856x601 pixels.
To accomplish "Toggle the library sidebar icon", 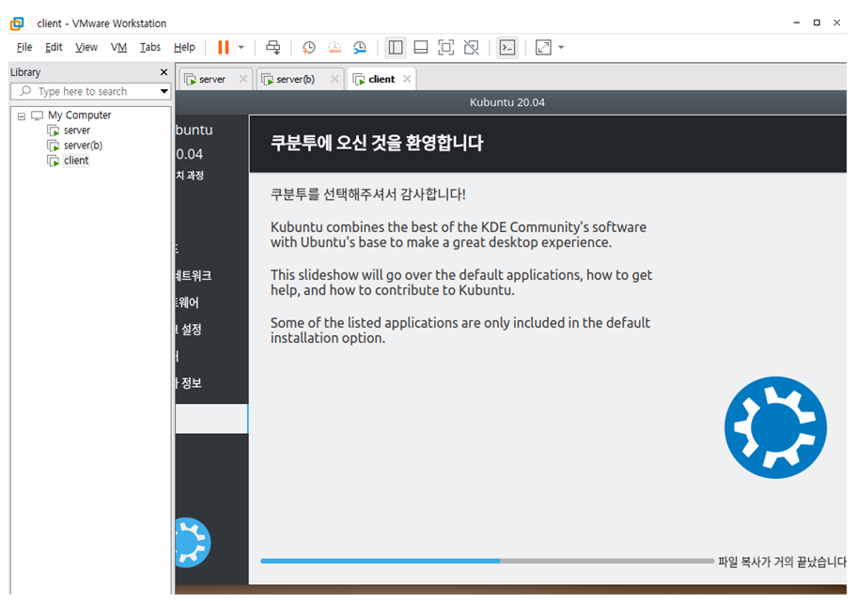I will tap(396, 48).
